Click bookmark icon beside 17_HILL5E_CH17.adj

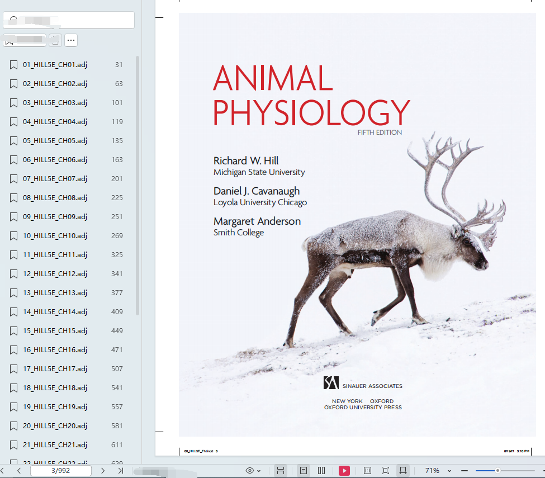pyautogui.click(x=13, y=369)
